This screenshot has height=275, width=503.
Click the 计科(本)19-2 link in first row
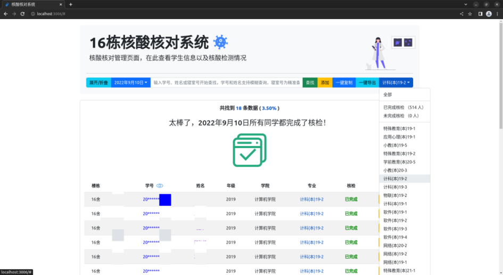click(311, 199)
